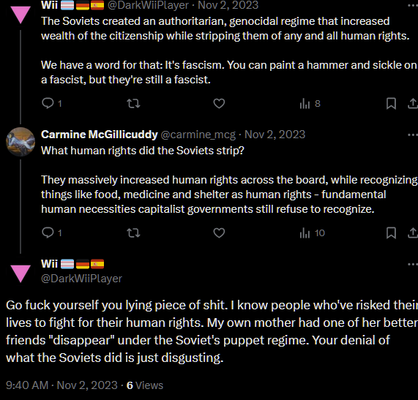This screenshot has width=418, height=400.
Task: Open more options on first Wii tweet
Action: tap(413, 6)
